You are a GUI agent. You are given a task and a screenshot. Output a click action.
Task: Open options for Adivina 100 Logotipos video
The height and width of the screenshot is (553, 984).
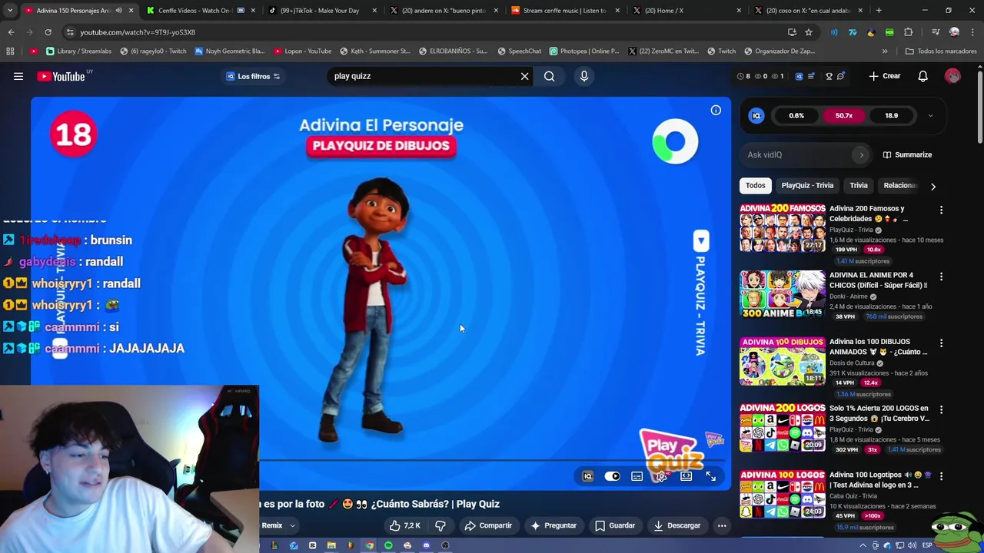(941, 476)
